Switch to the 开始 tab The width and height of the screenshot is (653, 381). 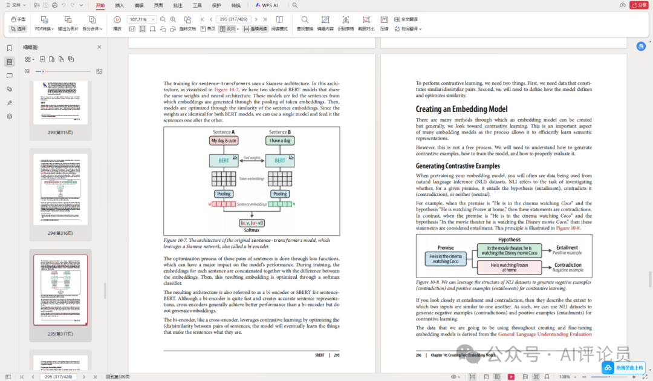[100, 5]
